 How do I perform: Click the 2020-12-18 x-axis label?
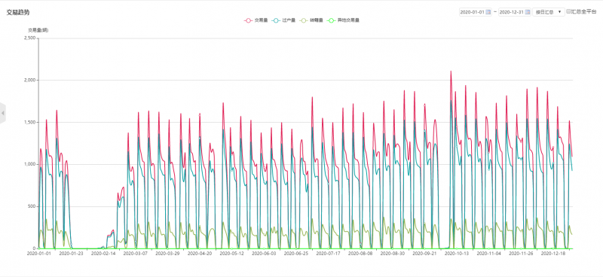(553, 254)
